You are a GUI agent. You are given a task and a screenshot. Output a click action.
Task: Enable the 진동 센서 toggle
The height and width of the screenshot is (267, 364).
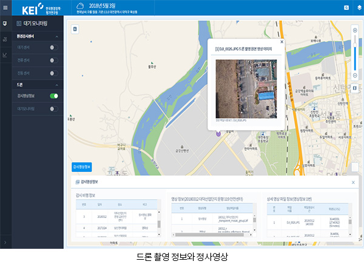(54, 73)
